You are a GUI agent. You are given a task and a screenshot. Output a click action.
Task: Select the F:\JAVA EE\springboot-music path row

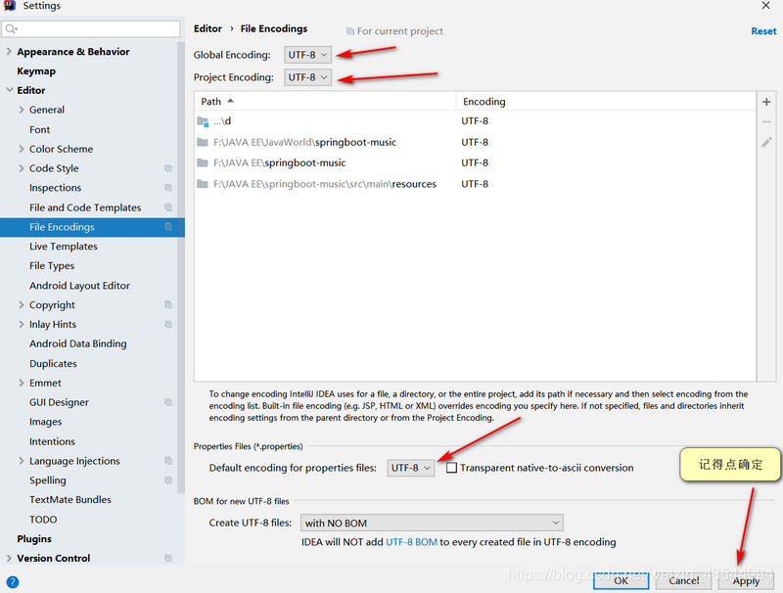(x=475, y=162)
